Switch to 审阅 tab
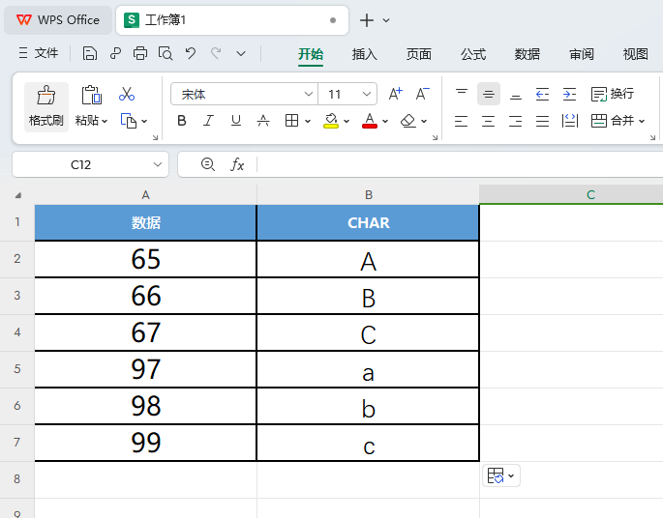663x518 pixels. point(582,54)
